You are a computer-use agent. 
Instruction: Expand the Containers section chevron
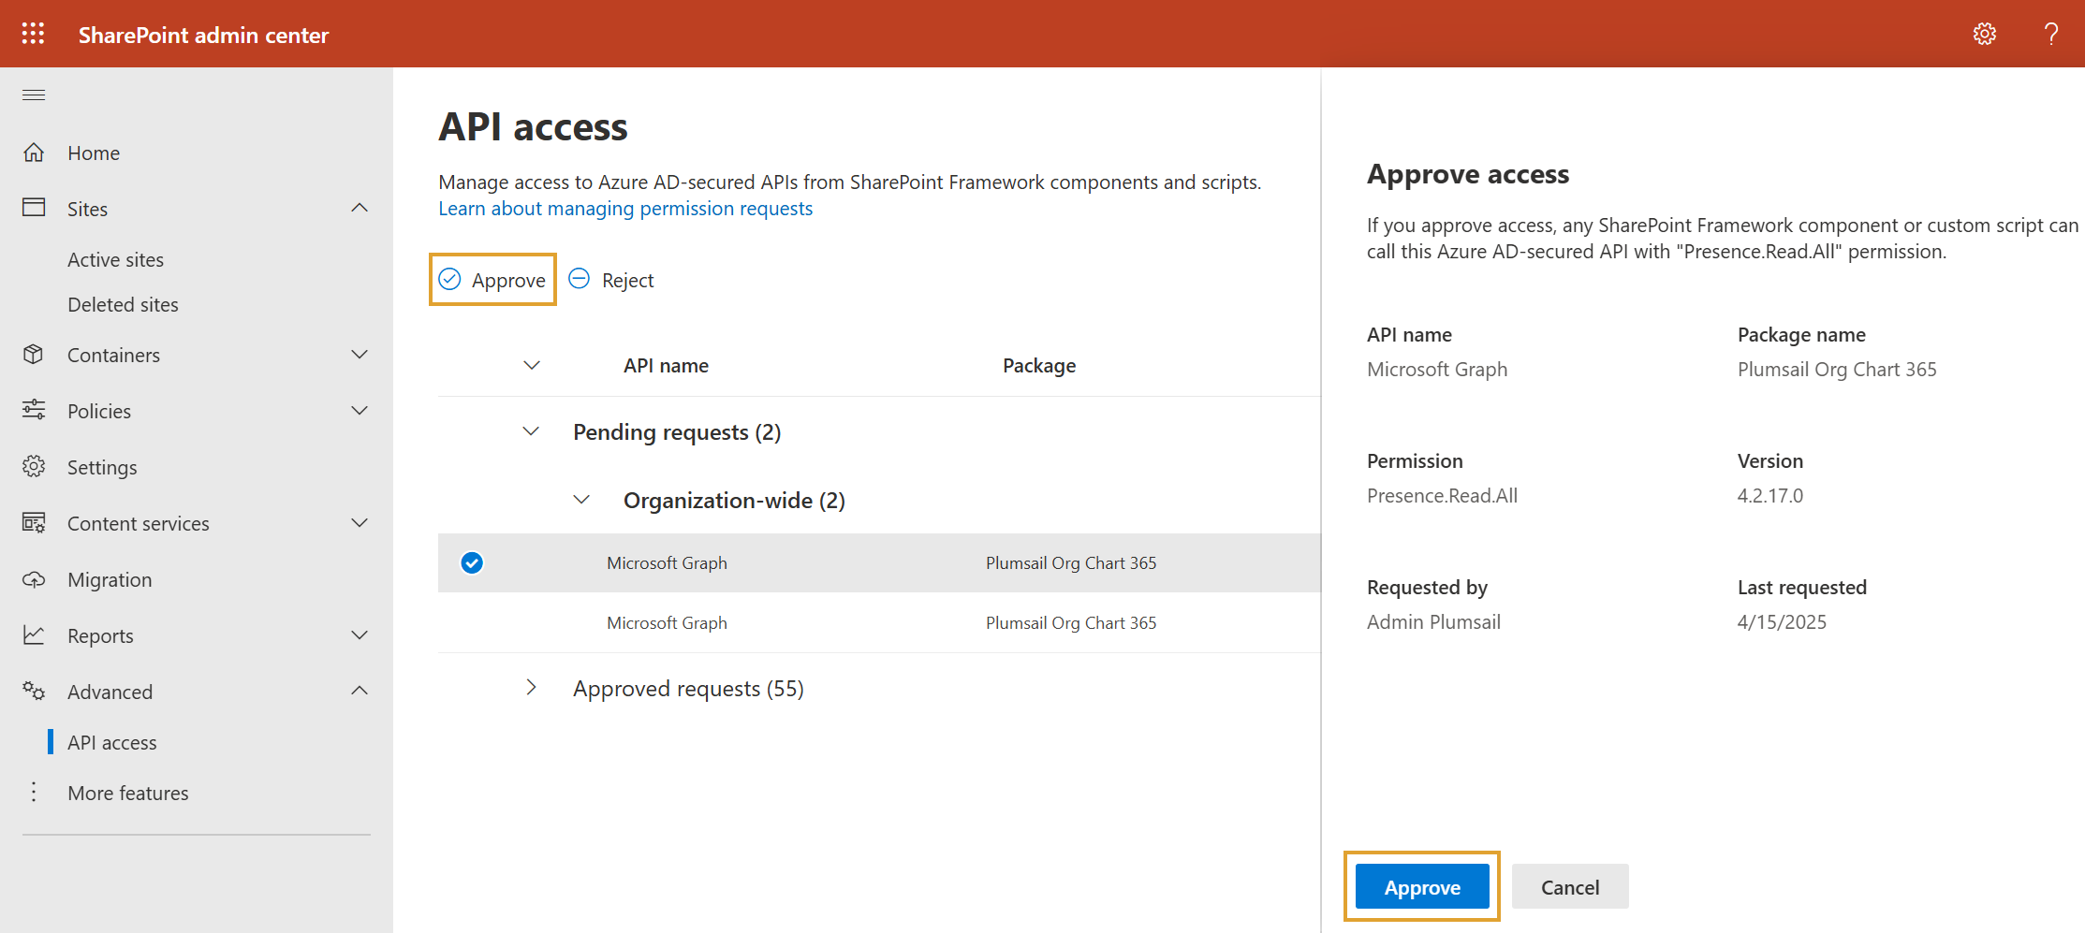(x=360, y=355)
